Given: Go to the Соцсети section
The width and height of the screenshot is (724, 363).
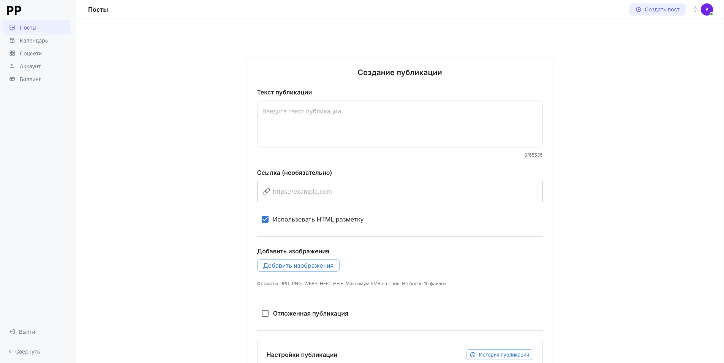Looking at the screenshot, I should (x=31, y=53).
